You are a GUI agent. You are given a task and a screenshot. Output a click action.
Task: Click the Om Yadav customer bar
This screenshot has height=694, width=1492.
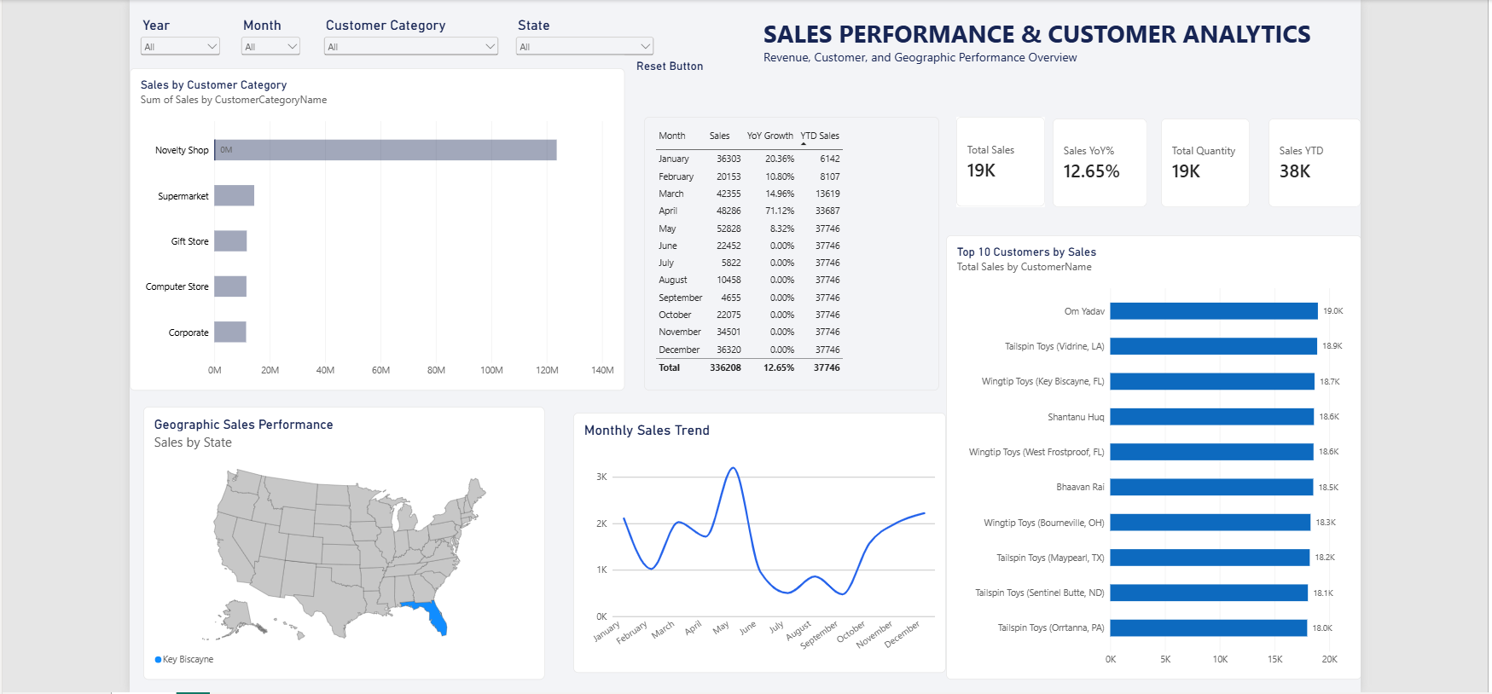(x=1214, y=311)
